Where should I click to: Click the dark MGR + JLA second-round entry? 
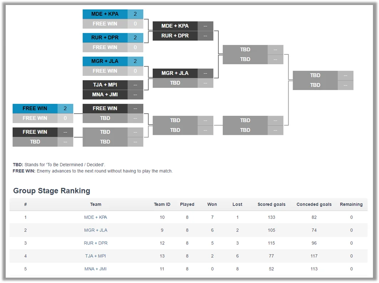coord(175,73)
